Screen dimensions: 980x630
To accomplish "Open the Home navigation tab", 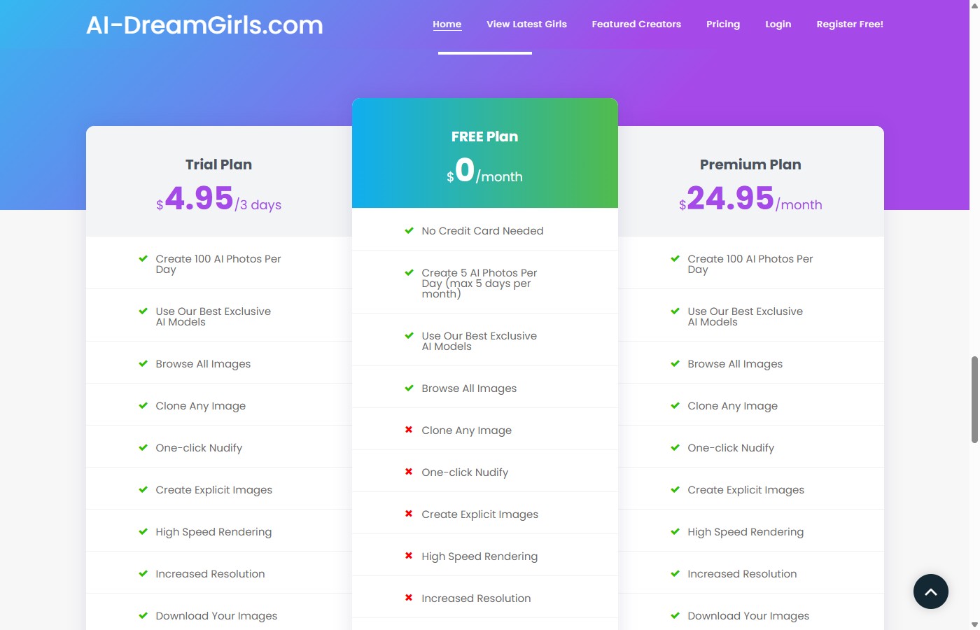I will click(447, 24).
